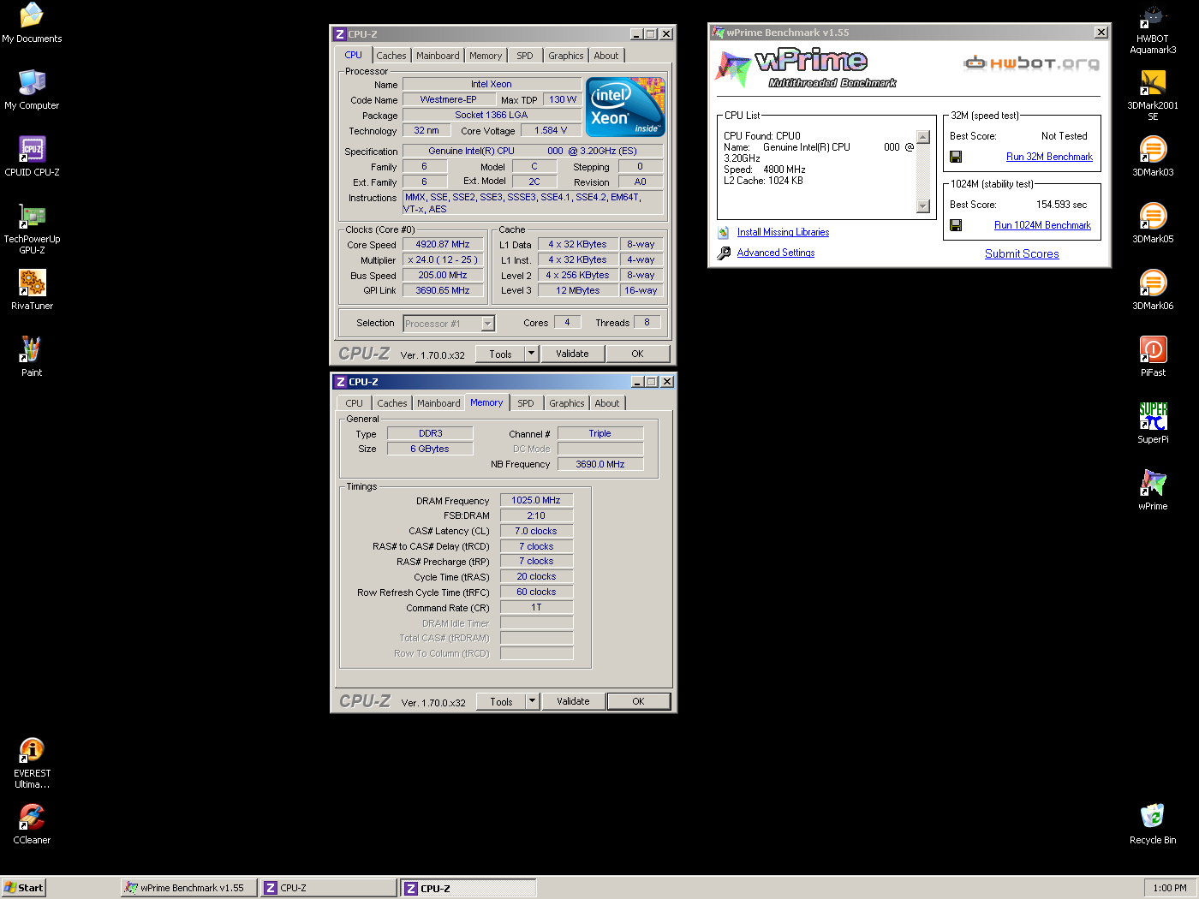
Task: Click the Core Voltage 1.584 V value
Action: (551, 130)
